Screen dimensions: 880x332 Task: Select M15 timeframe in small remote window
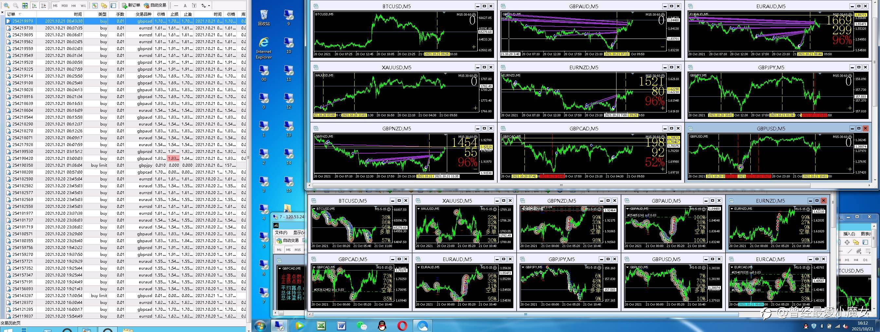click(298, 250)
